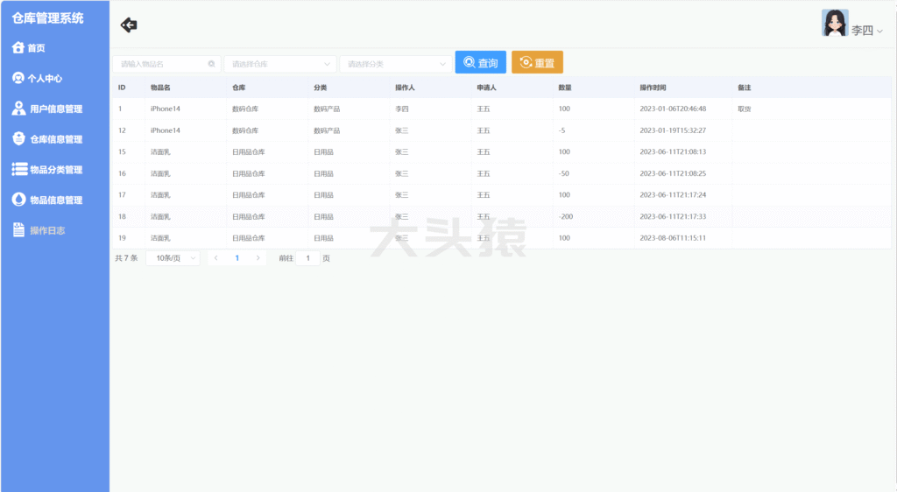Click the ID column header

coord(122,88)
